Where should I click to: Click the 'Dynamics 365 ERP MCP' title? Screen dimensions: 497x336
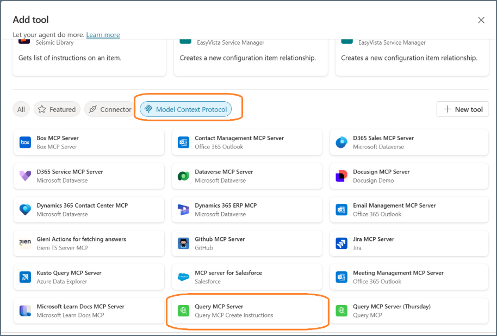(x=226, y=206)
